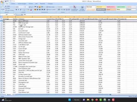Viewport: 137px width, 102px height.
Task: Open the round Office button menu
Action: (2, 2)
